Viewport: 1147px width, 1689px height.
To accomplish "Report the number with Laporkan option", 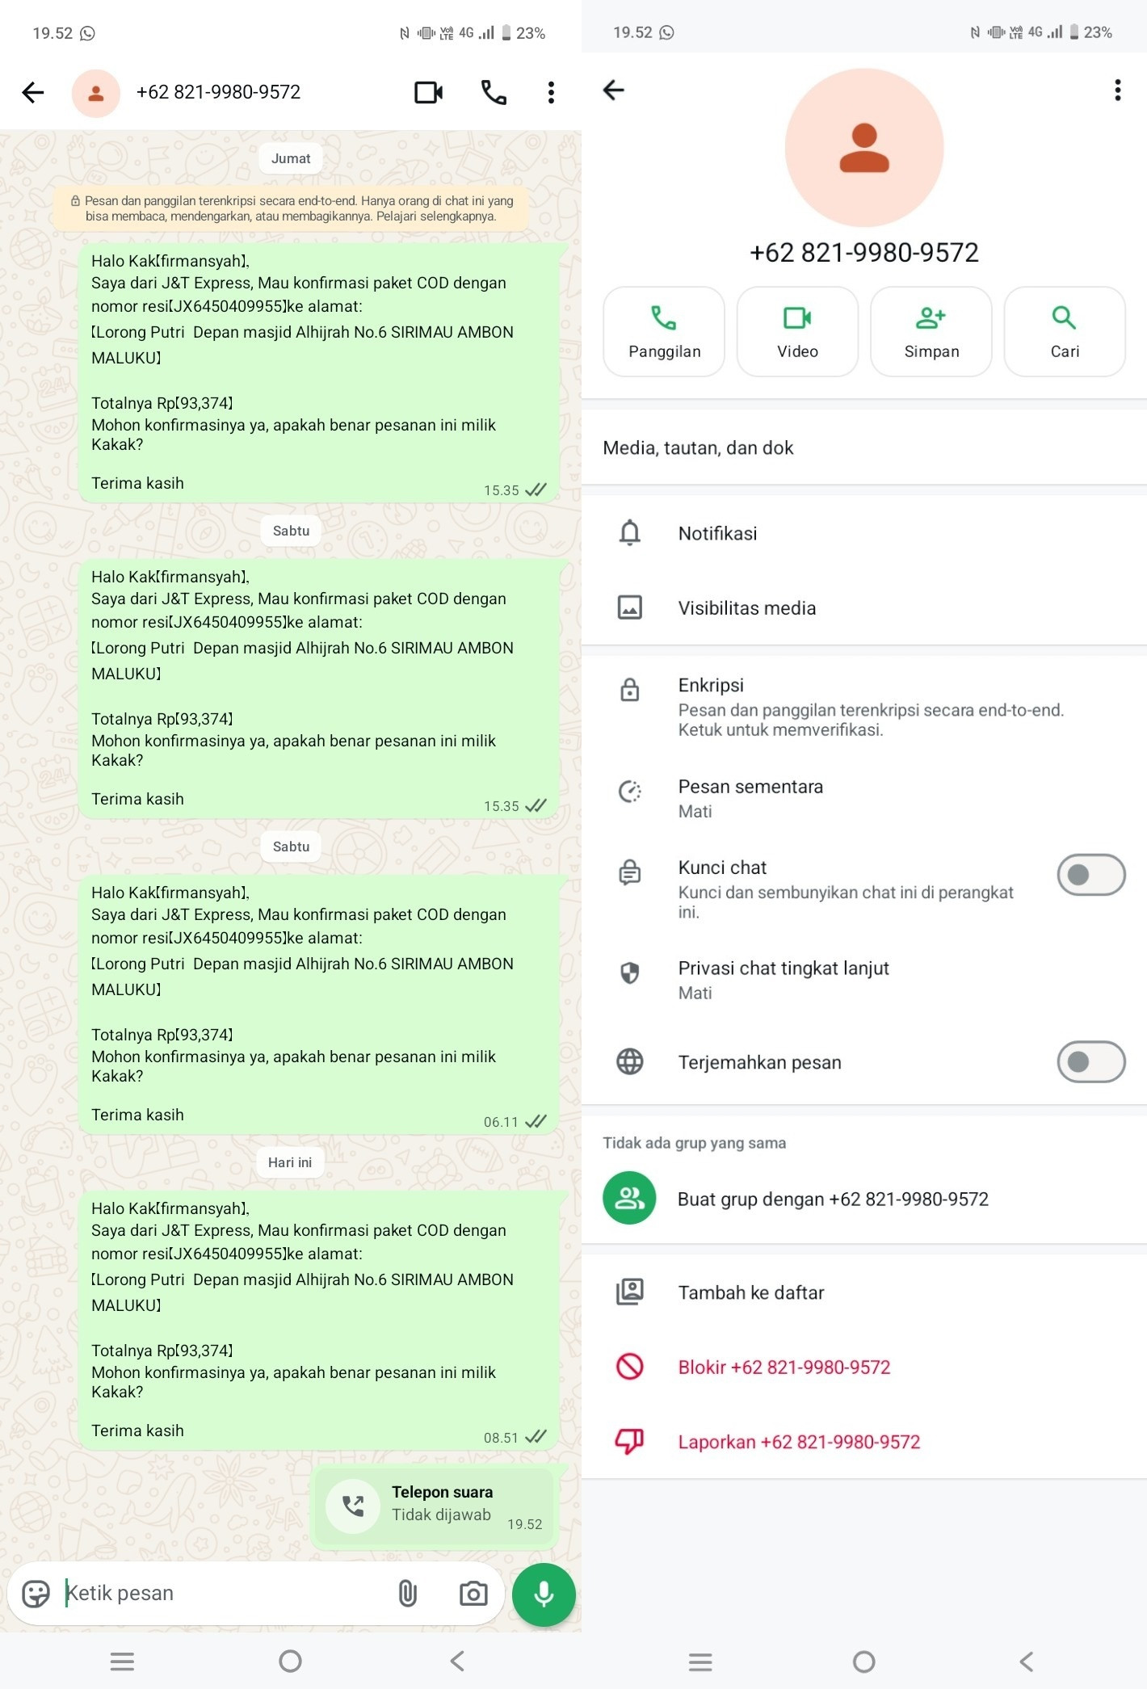I will 864,1442.
